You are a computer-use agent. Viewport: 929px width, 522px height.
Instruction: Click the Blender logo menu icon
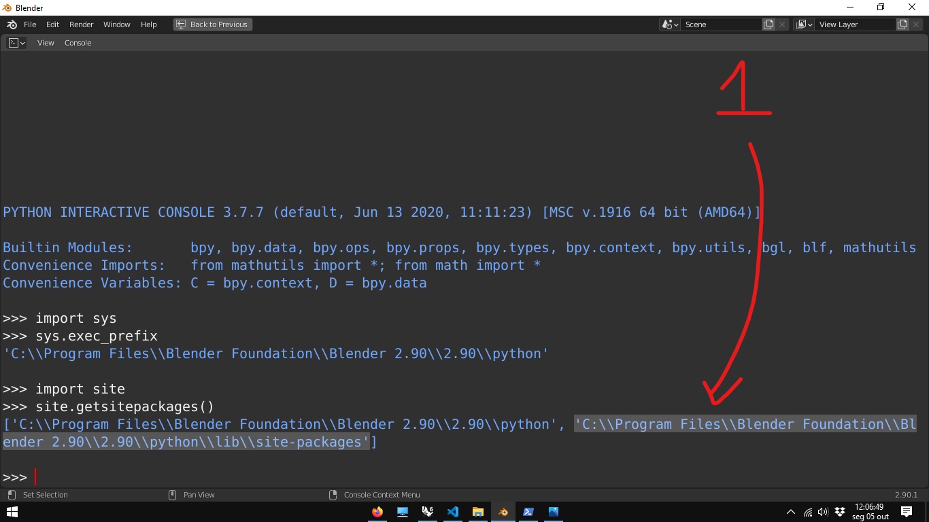[12, 24]
